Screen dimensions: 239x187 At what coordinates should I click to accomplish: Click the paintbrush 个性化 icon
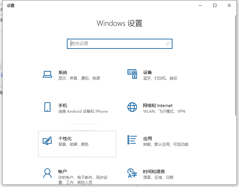[47, 140]
